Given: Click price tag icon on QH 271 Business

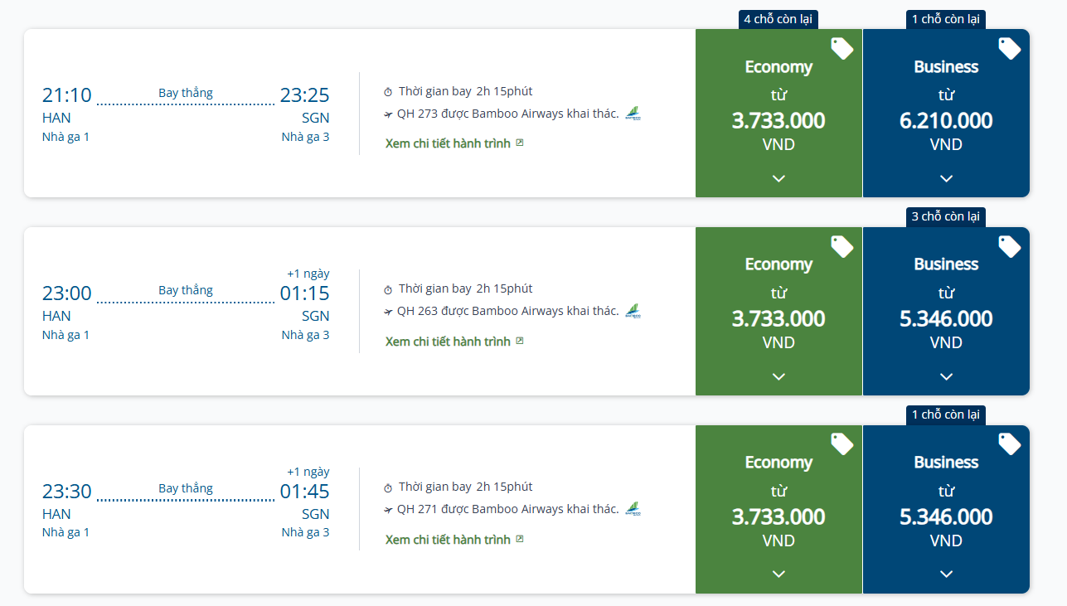Looking at the screenshot, I should point(1009,444).
